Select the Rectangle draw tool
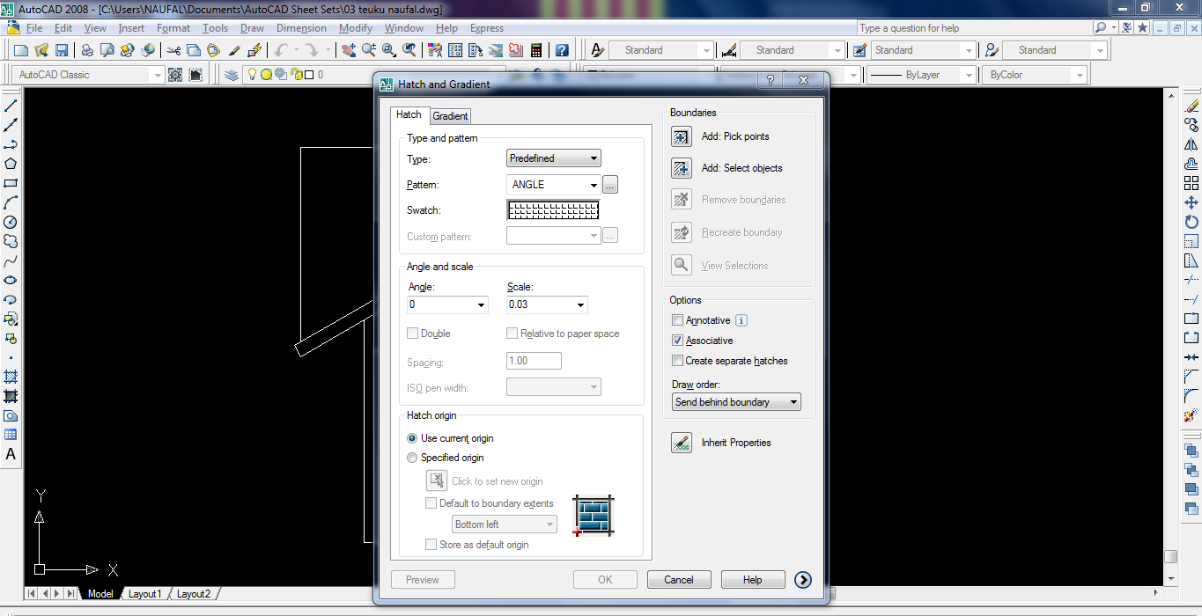 click(x=11, y=183)
